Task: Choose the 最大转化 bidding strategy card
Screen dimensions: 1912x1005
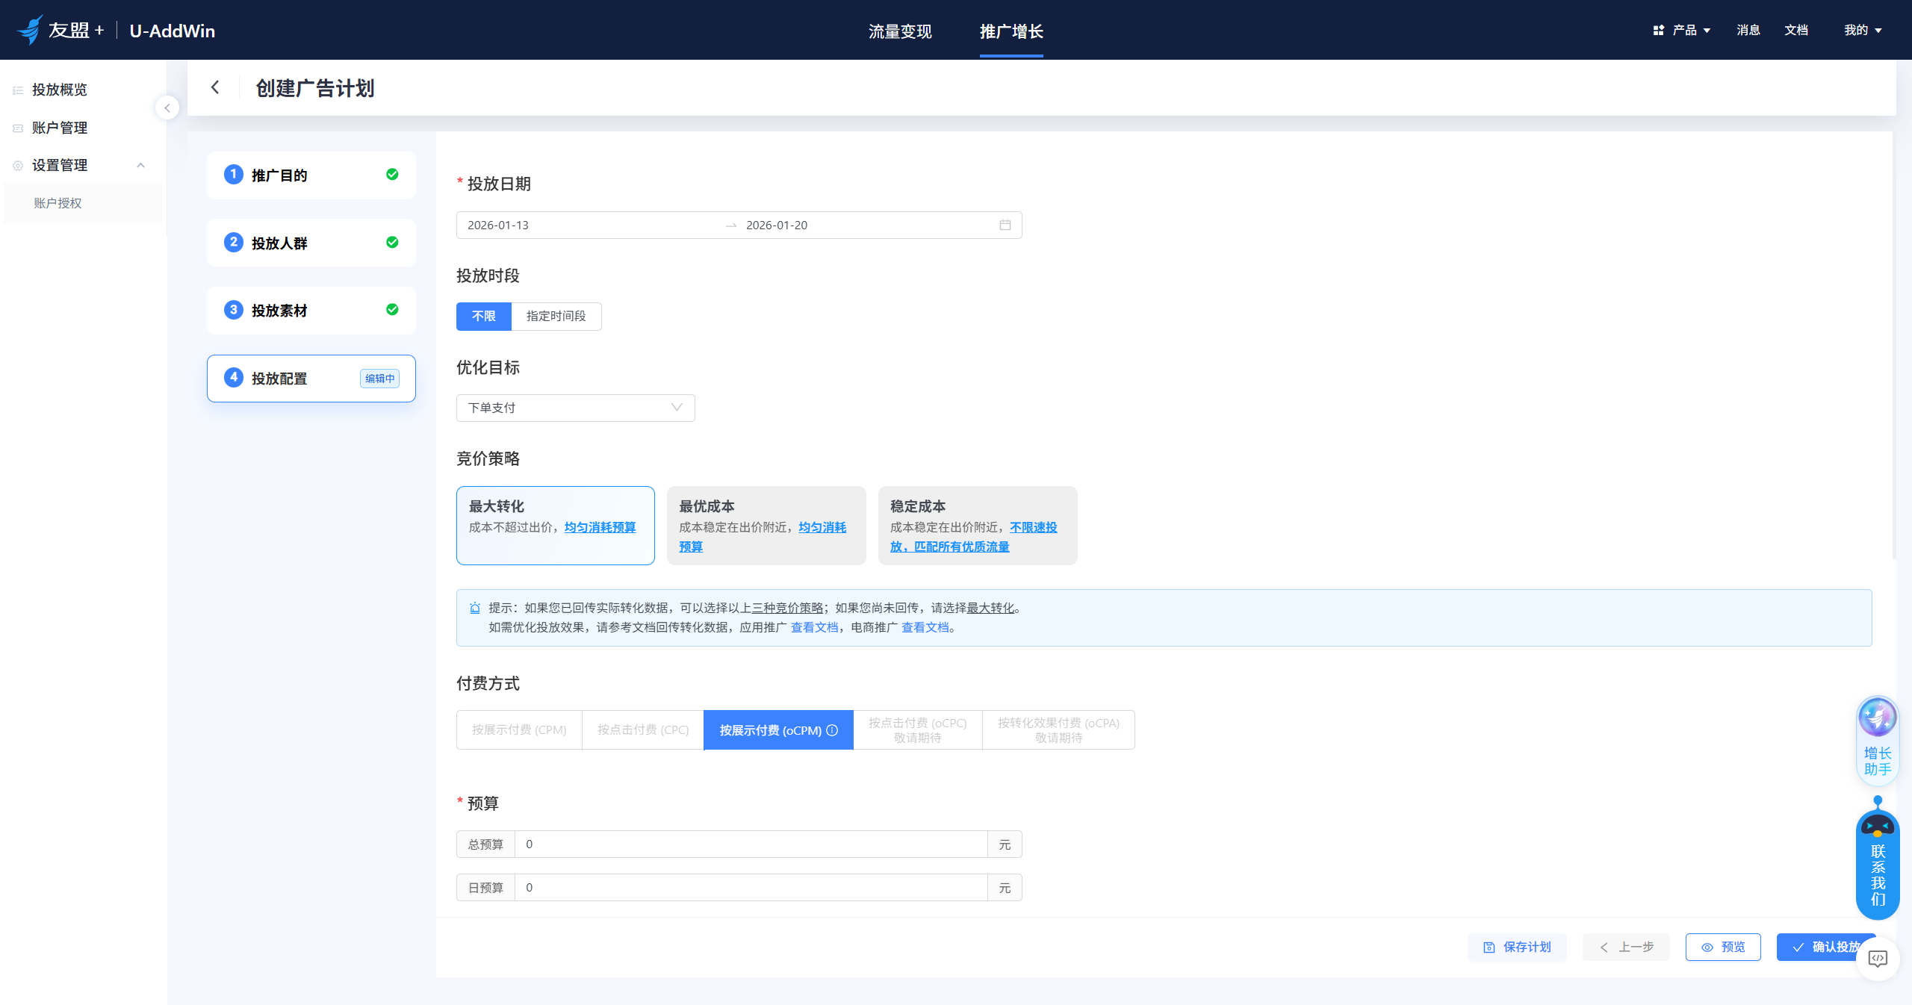Action: 556,526
